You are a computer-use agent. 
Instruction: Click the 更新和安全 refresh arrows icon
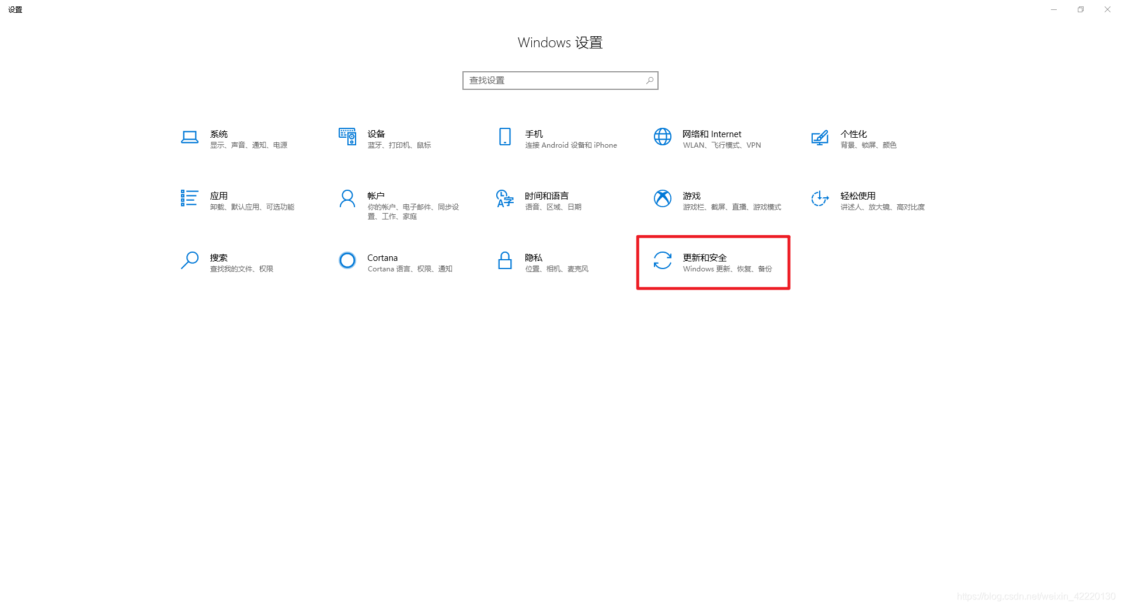click(663, 260)
